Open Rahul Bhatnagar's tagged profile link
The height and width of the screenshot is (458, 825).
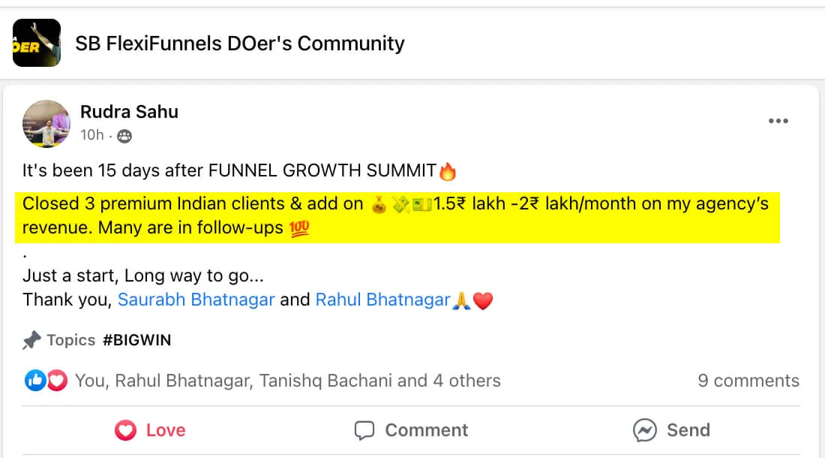pyautogui.click(x=382, y=300)
